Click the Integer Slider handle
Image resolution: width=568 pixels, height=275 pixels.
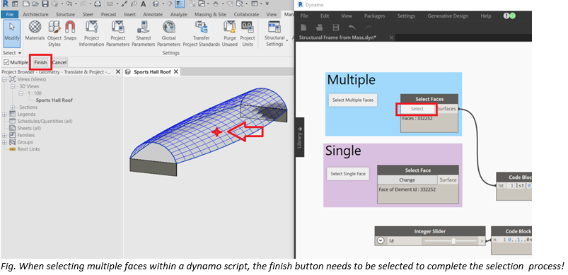click(x=453, y=240)
